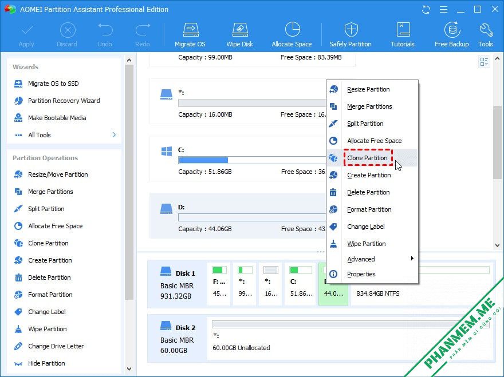Expand the Advanced submenu arrow

click(x=412, y=259)
